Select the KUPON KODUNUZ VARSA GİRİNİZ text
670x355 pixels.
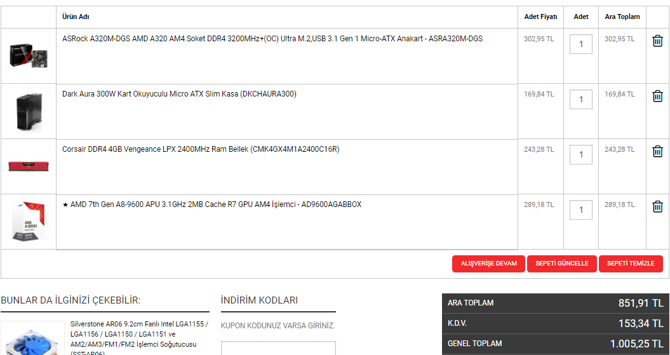(x=278, y=326)
